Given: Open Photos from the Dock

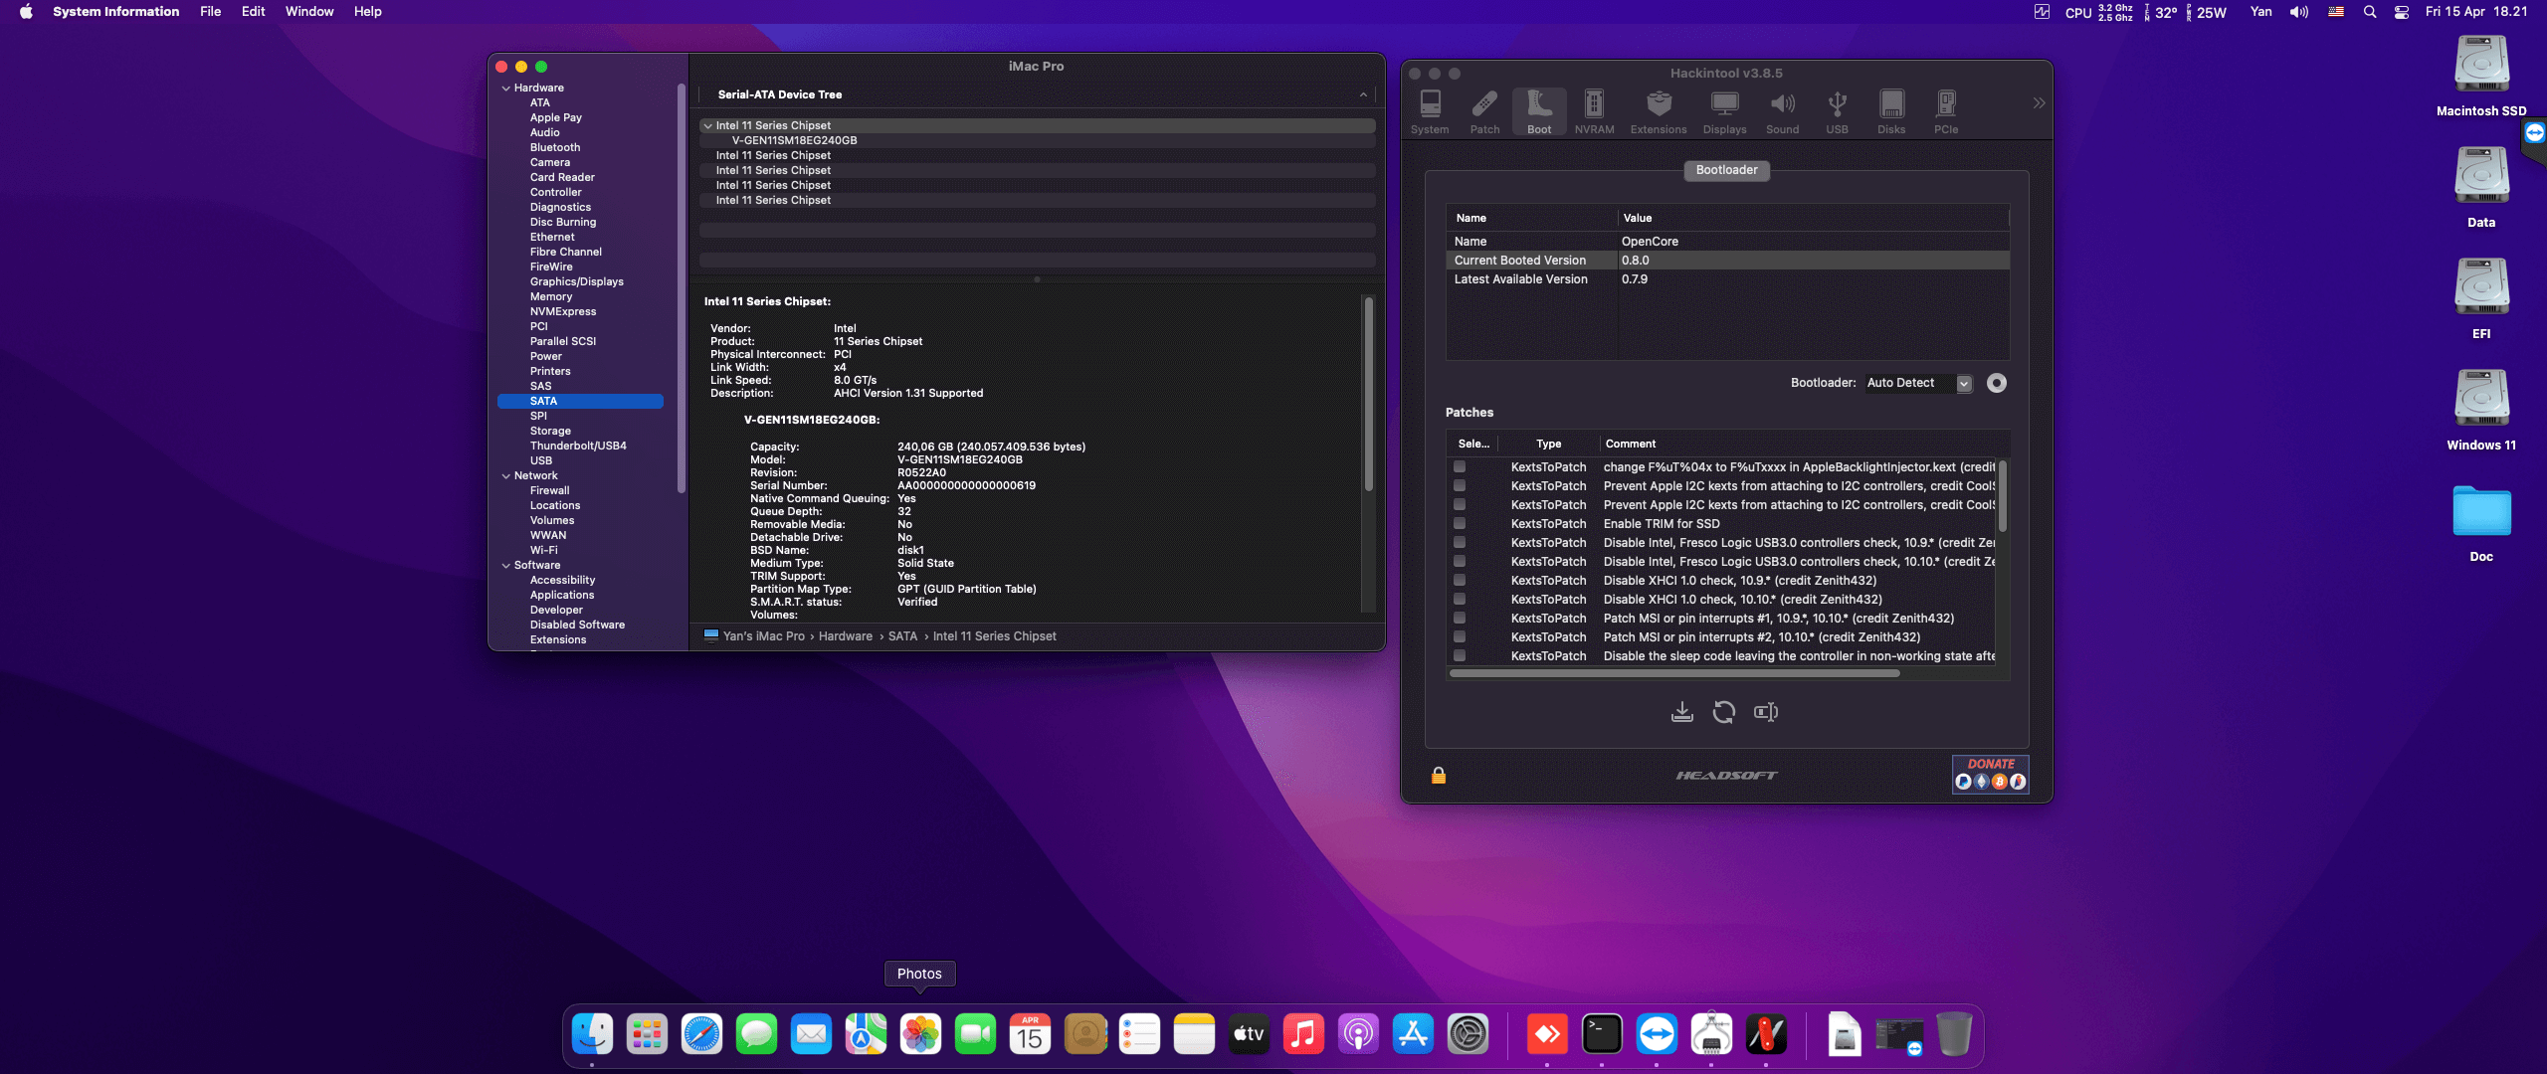Looking at the screenshot, I should pos(920,1034).
